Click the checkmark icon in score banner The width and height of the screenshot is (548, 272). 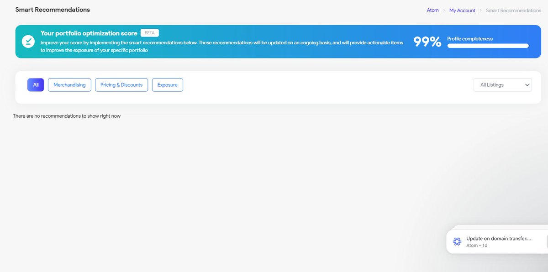(28, 42)
